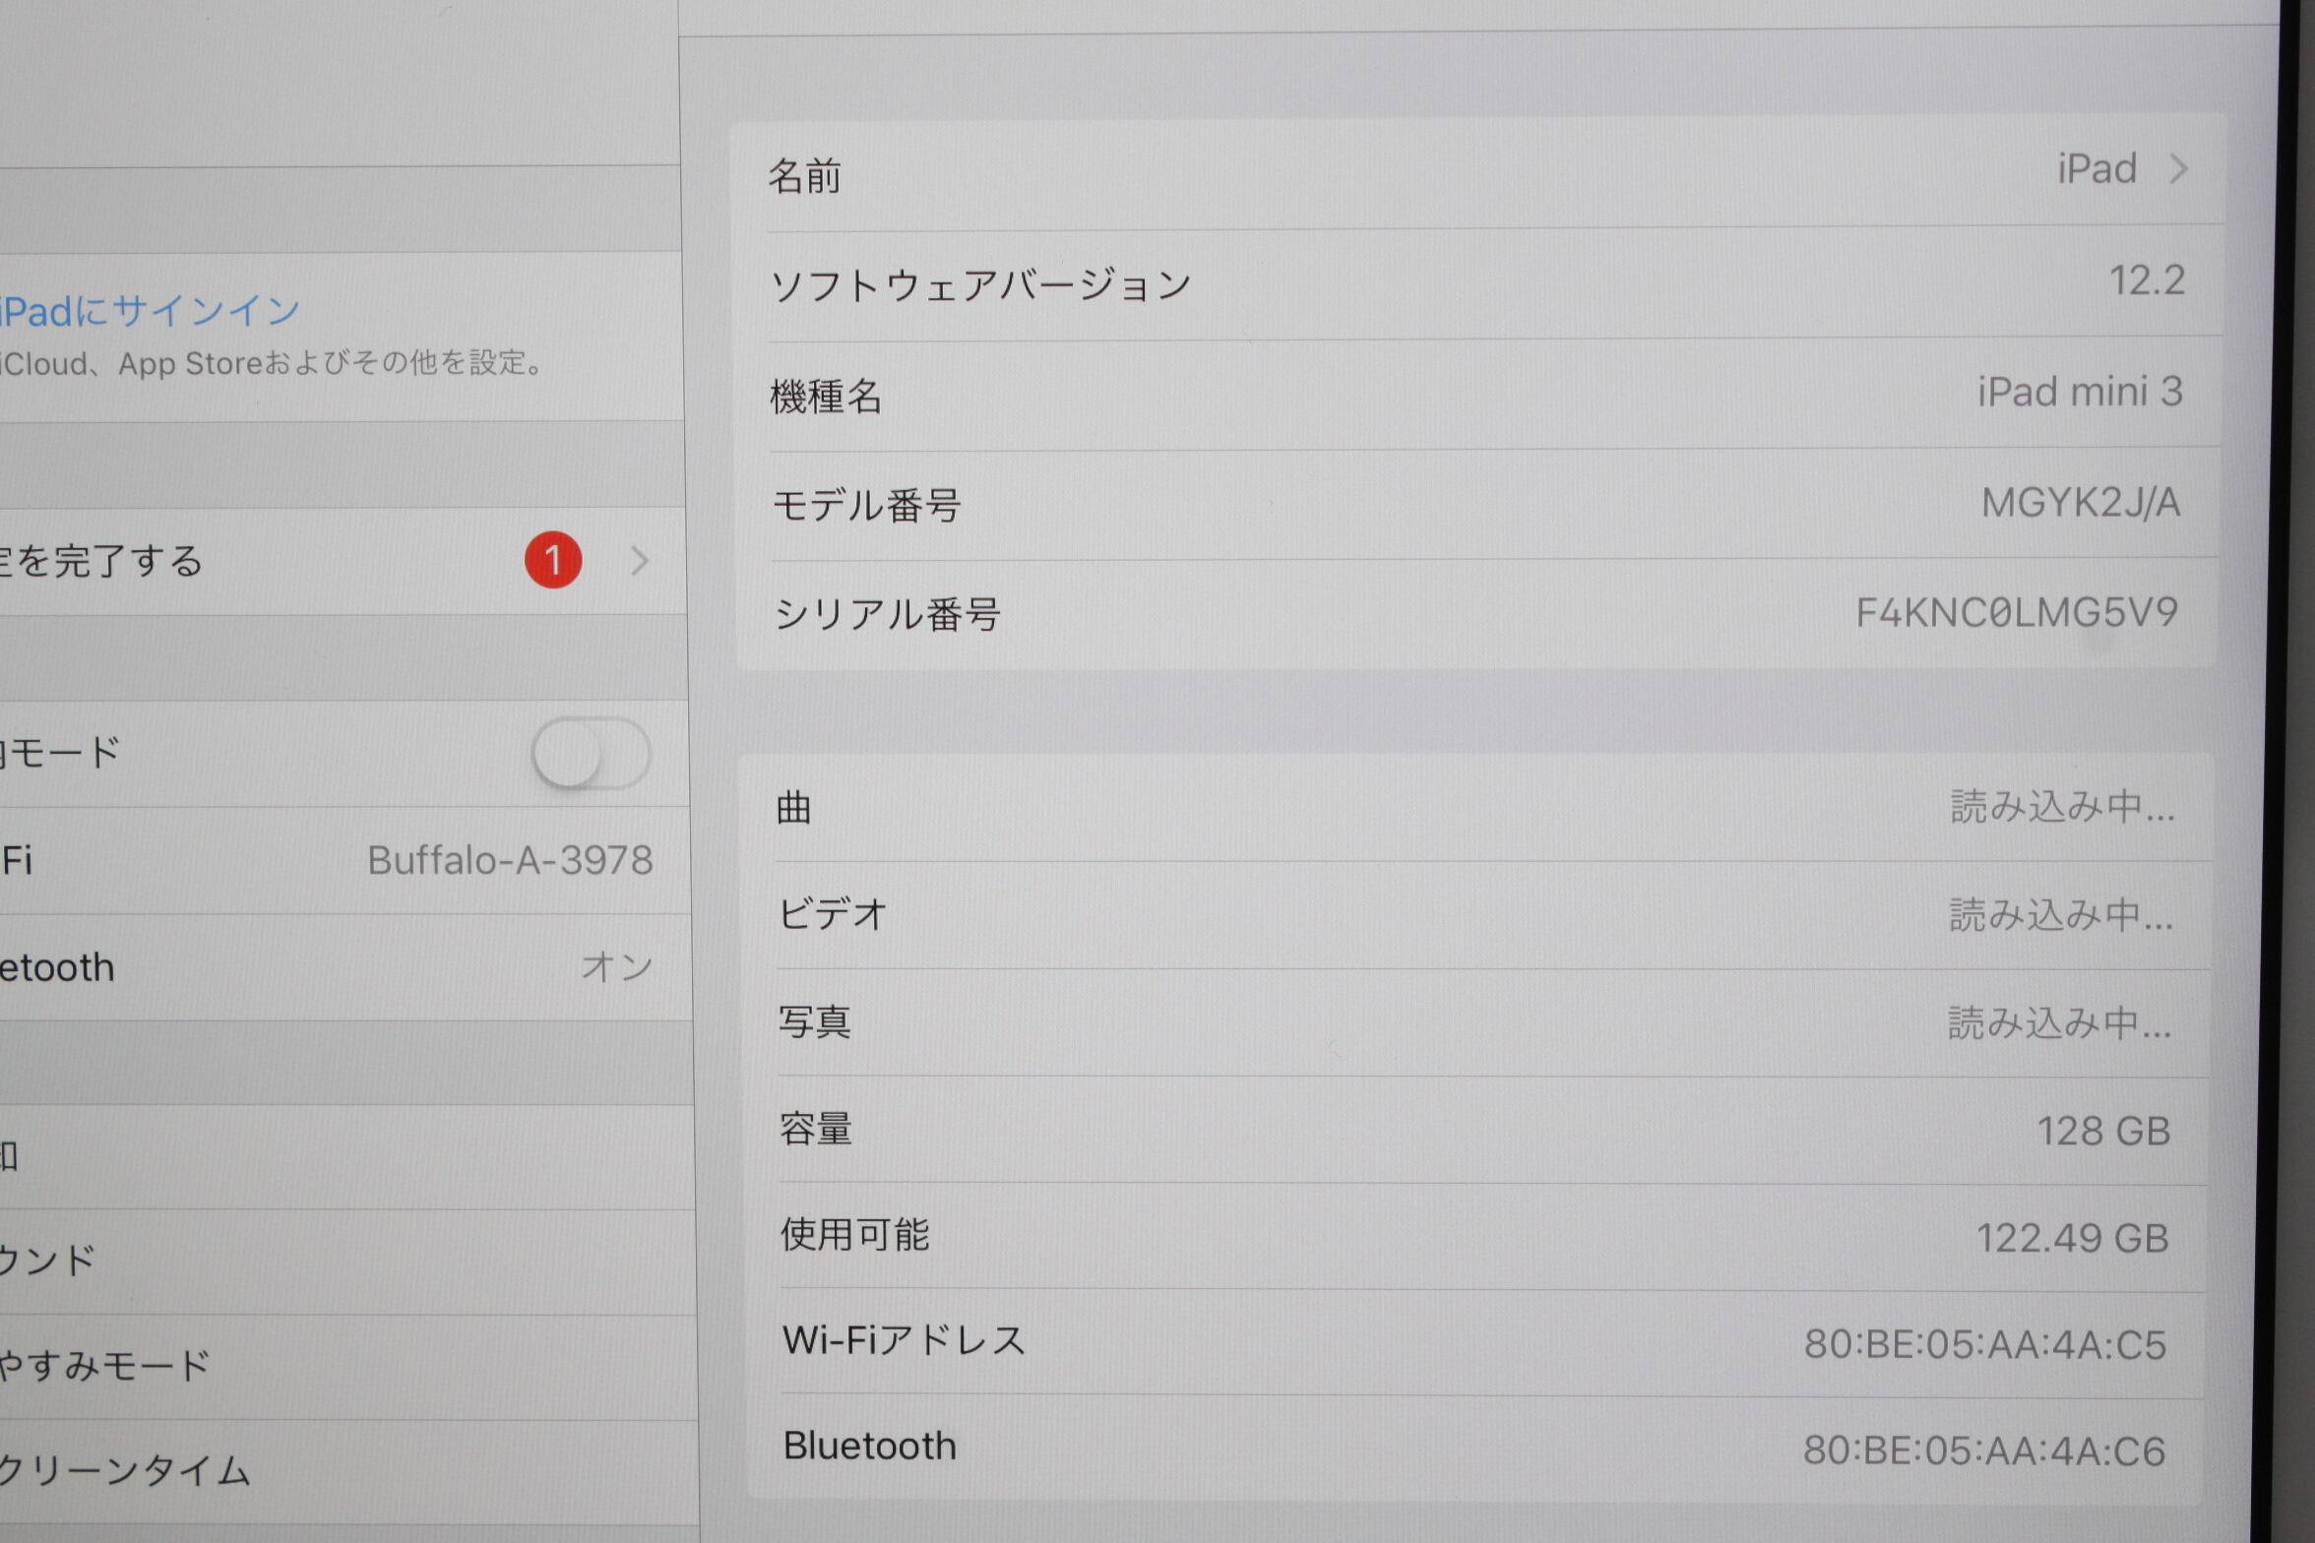Image resolution: width=2315 pixels, height=1543 pixels.
Task: Tap the red notification badge
Action: point(553,560)
